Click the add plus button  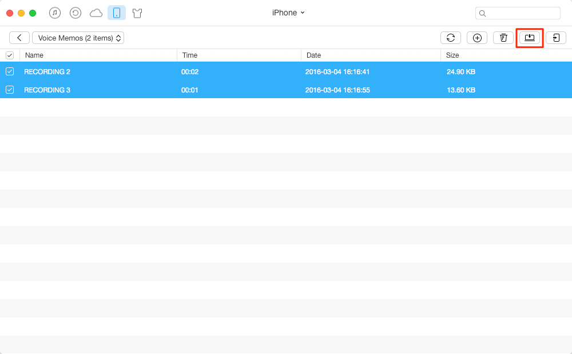(x=477, y=38)
